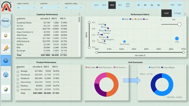Open the region, market dropdown

pyautogui.click(x=26, y=8)
